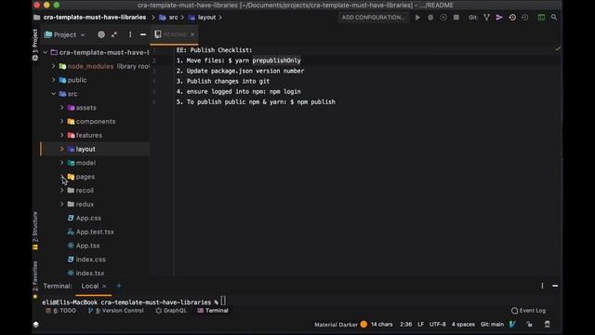
Task: Click the Git rollback icon
Action: 525,18
